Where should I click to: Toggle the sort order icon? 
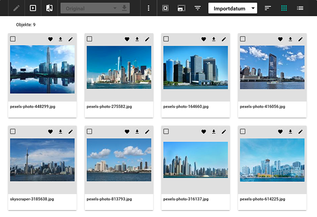(268, 8)
